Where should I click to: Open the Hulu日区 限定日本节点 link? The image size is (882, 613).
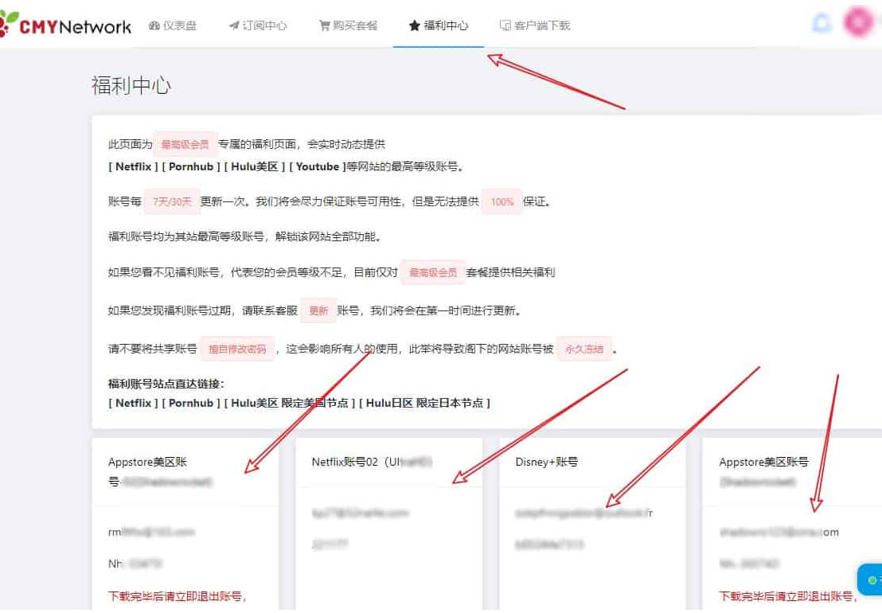[425, 404]
